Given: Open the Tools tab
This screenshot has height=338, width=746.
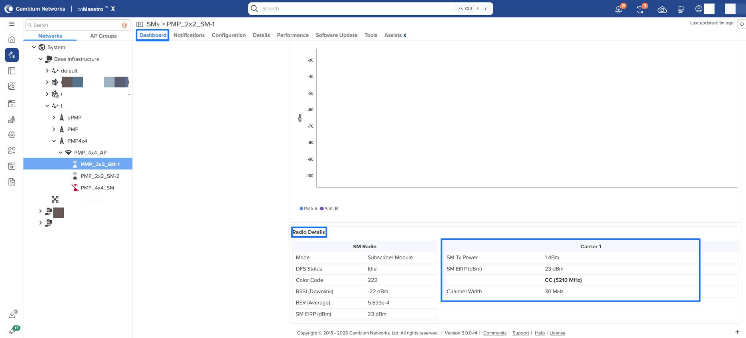Looking at the screenshot, I should (371, 35).
